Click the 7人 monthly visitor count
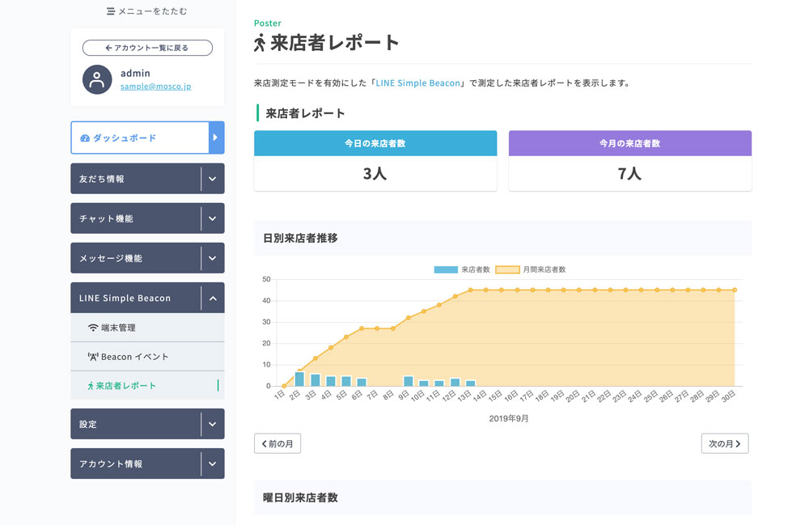The height and width of the screenshot is (525, 809). (x=630, y=174)
